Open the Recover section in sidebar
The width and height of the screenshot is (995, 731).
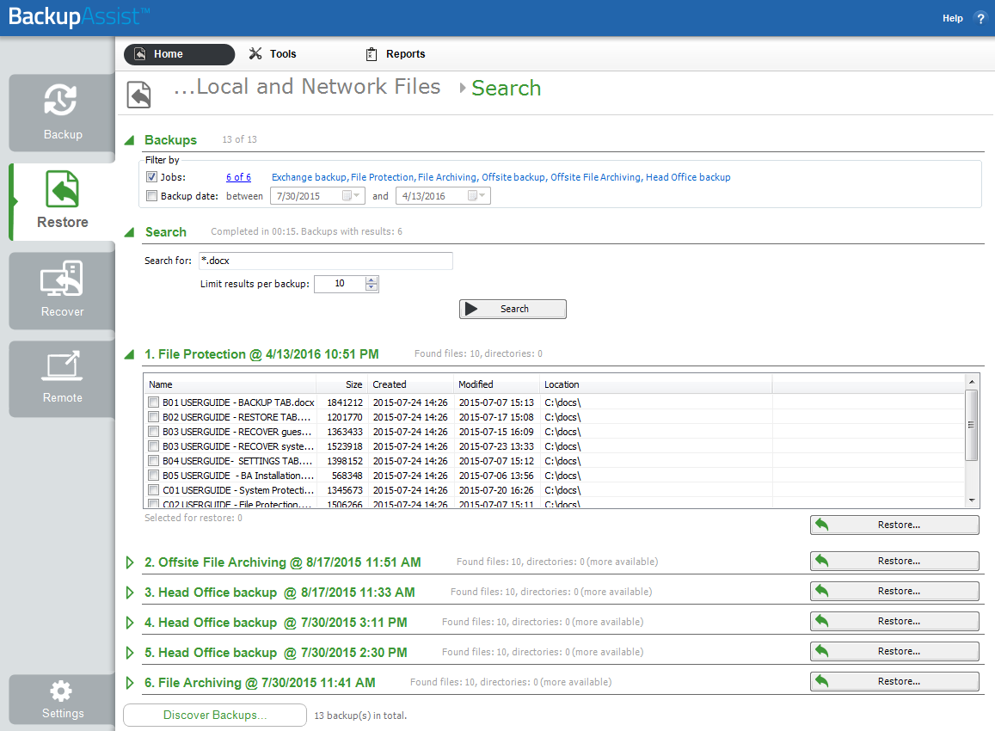click(x=62, y=291)
